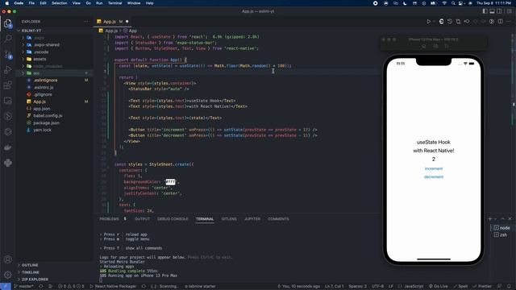The width and height of the screenshot is (516, 290).
Task: Maximize the terminal panel with the chevron
Action: coord(502,218)
